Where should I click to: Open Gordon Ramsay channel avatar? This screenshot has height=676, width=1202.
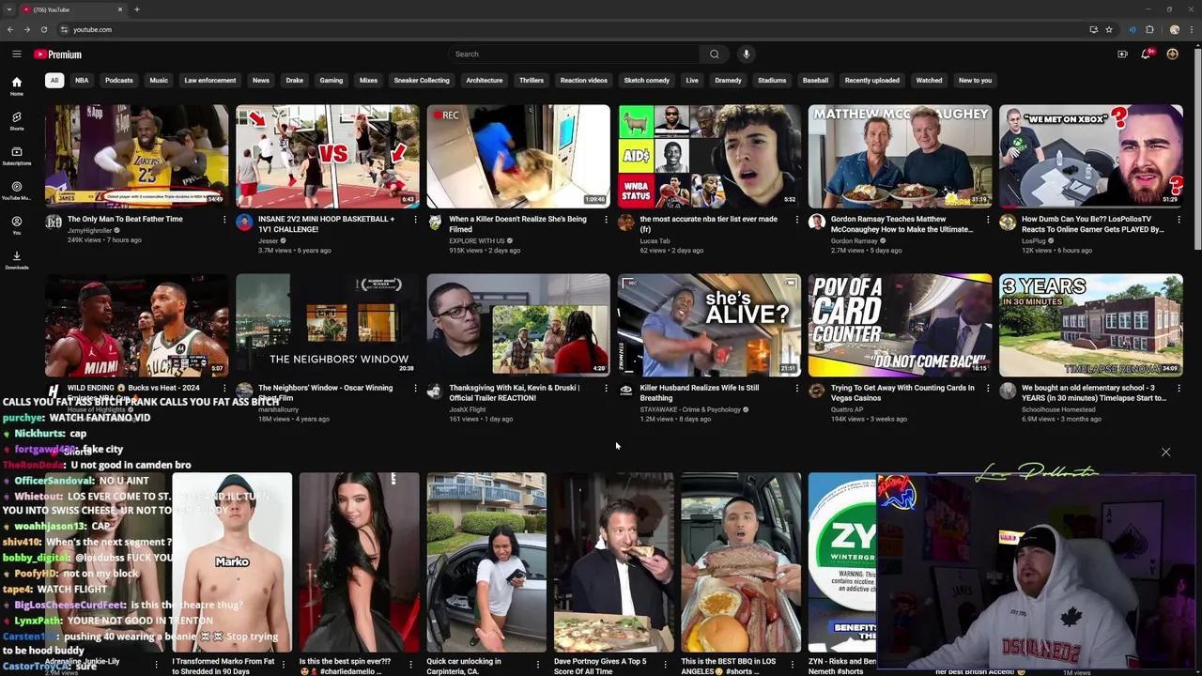[x=817, y=223]
